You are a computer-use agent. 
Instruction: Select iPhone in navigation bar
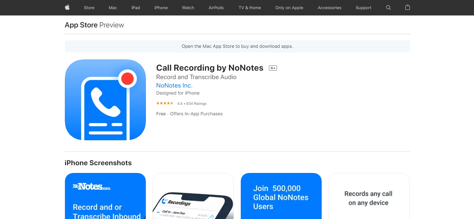[161, 8]
